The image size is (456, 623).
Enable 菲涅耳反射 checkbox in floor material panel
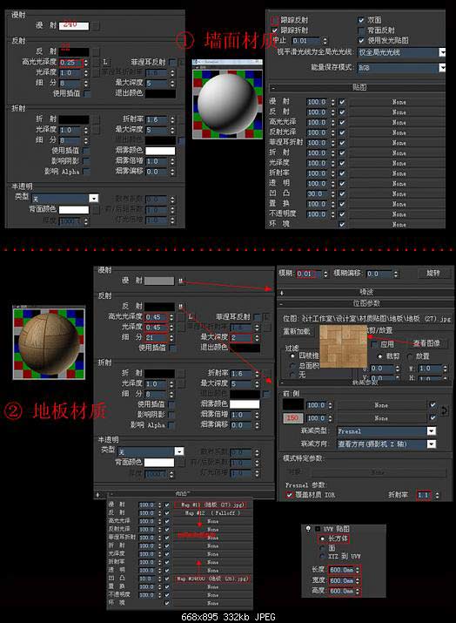(258, 317)
